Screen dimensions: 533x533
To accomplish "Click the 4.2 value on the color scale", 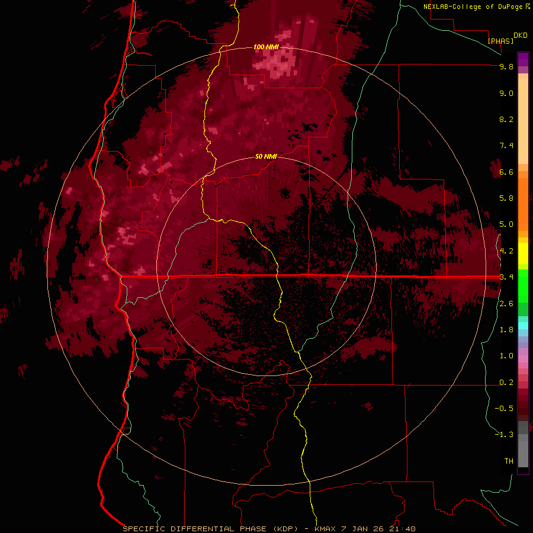I will [x=506, y=251].
